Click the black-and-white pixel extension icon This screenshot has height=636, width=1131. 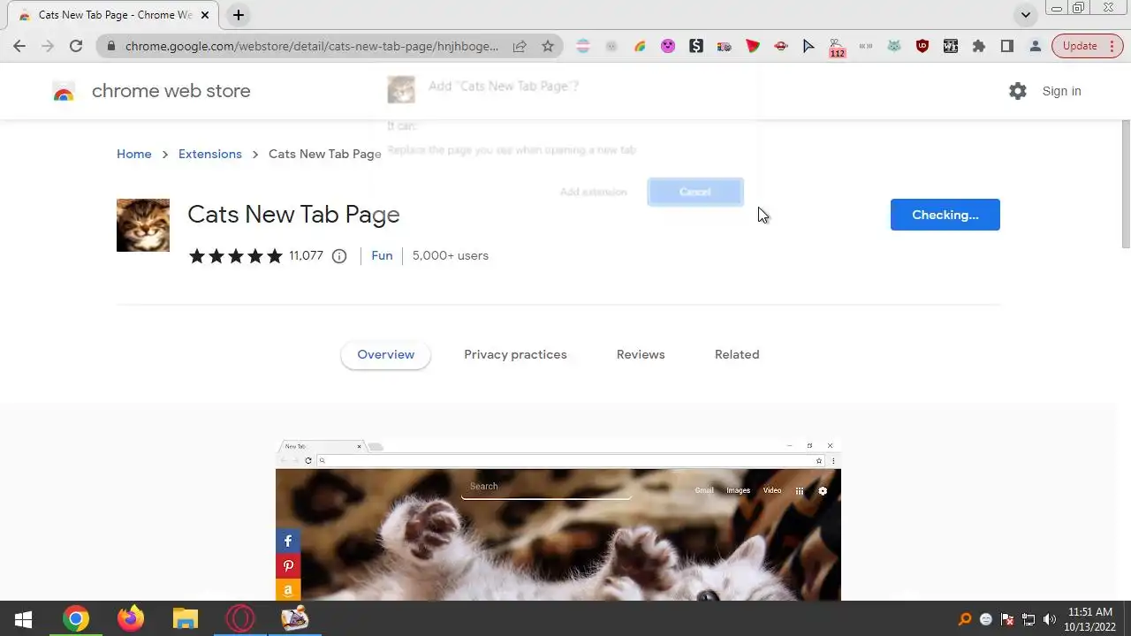tap(951, 46)
